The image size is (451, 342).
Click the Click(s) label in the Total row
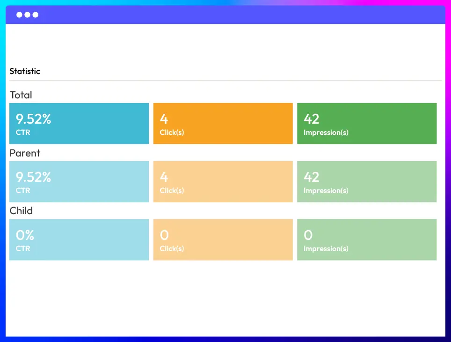coord(172,133)
